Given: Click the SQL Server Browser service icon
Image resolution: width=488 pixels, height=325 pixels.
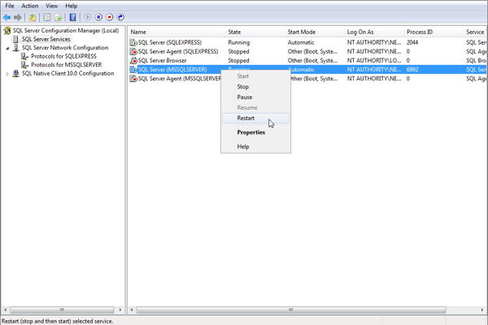Looking at the screenshot, I should tap(133, 61).
